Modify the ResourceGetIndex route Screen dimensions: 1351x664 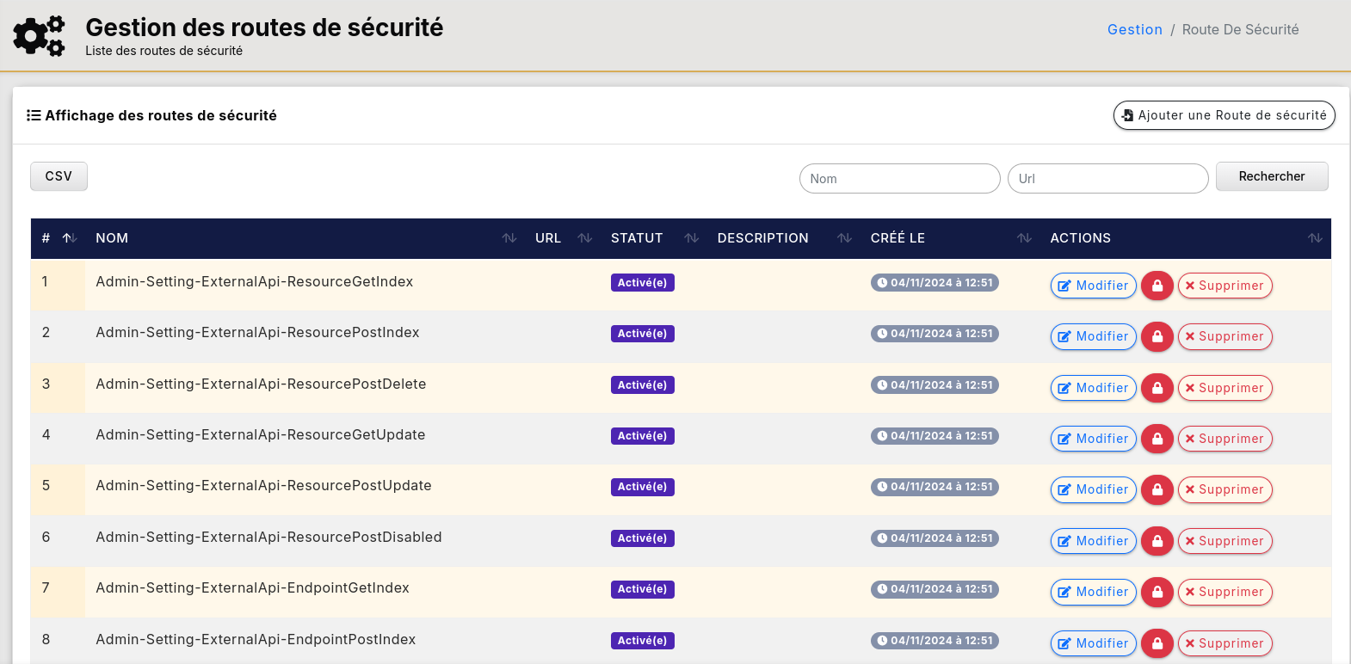[1093, 286]
